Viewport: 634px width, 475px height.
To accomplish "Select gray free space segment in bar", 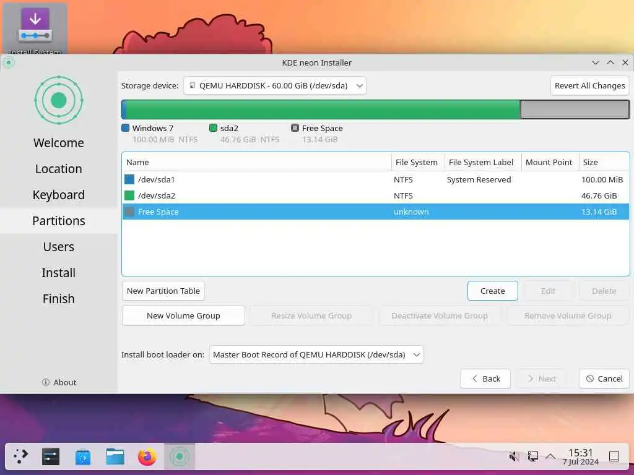I will tap(575, 109).
